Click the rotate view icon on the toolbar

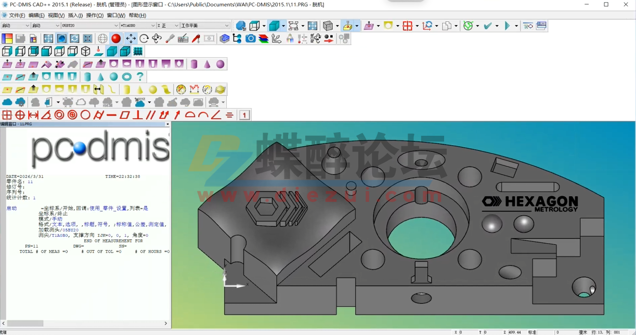[x=144, y=38]
